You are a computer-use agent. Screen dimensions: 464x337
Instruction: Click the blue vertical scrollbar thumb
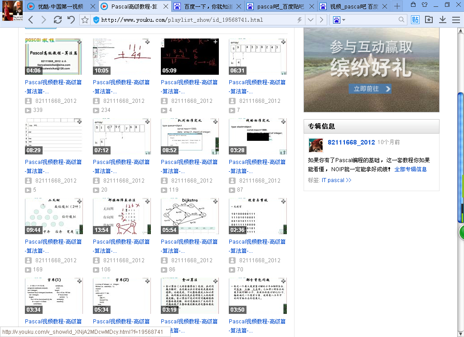[x=461, y=157]
